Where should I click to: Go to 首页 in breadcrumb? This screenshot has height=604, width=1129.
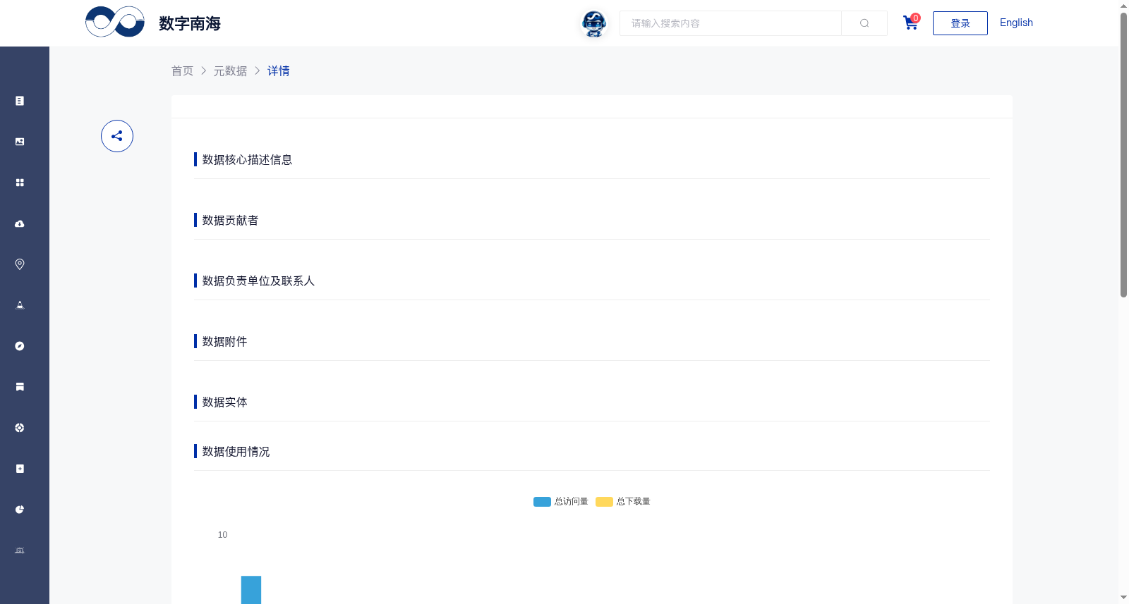tap(182, 70)
